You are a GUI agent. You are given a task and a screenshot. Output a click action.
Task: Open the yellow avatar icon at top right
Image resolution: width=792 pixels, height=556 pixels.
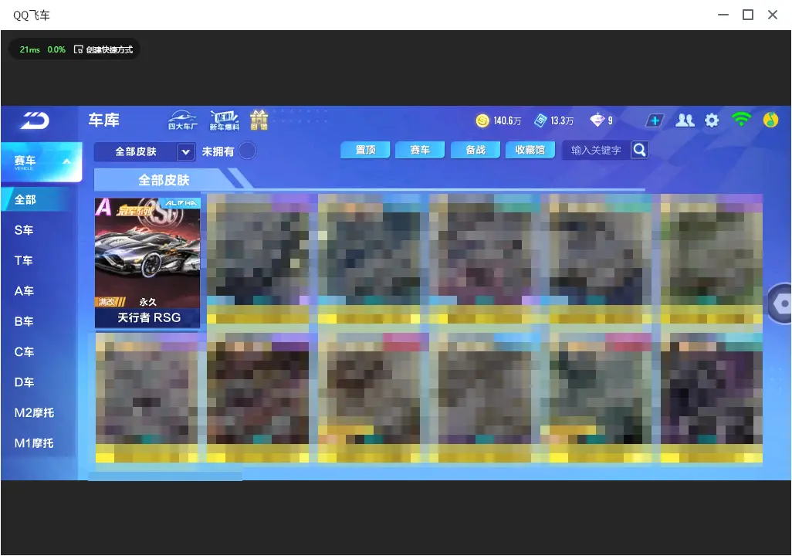771,120
